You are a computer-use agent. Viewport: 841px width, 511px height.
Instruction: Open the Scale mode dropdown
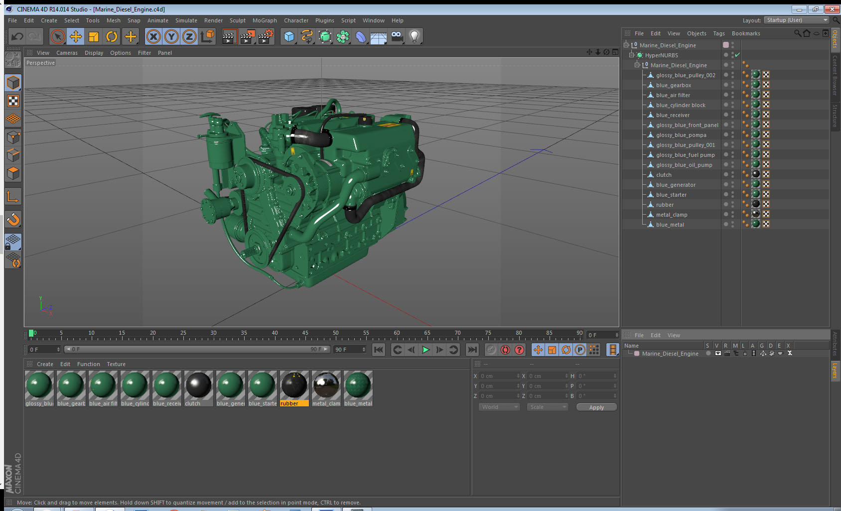point(548,407)
